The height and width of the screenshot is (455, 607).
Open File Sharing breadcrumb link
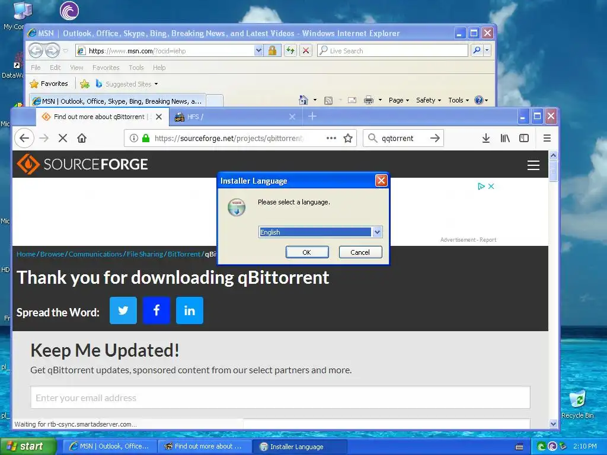(x=145, y=254)
